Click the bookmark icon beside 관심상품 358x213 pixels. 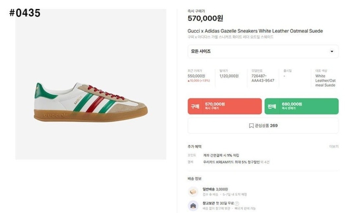(251, 126)
